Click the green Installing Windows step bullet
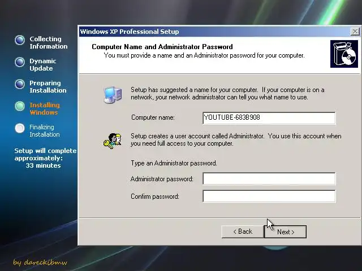 point(20,106)
